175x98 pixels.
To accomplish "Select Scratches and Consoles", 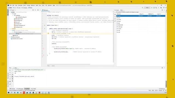I will click(17, 39).
